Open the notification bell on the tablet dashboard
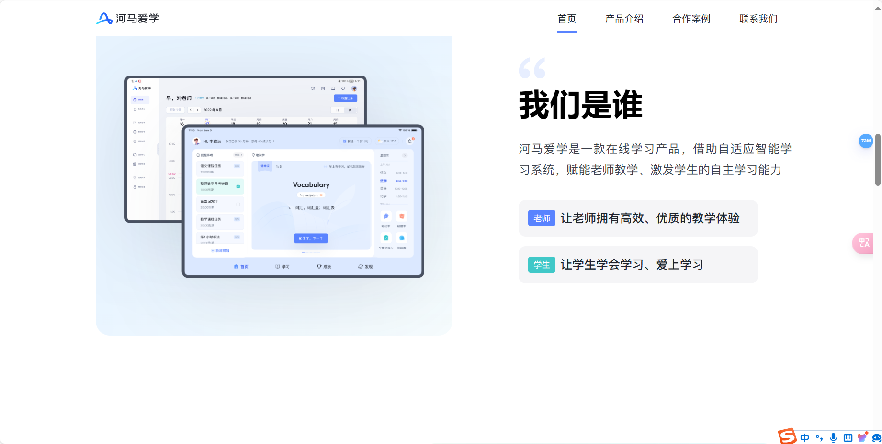The image size is (882, 444). tap(410, 141)
